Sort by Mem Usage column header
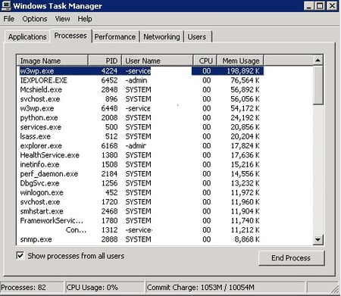Viewport: 341px width, 296px height. click(x=240, y=61)
